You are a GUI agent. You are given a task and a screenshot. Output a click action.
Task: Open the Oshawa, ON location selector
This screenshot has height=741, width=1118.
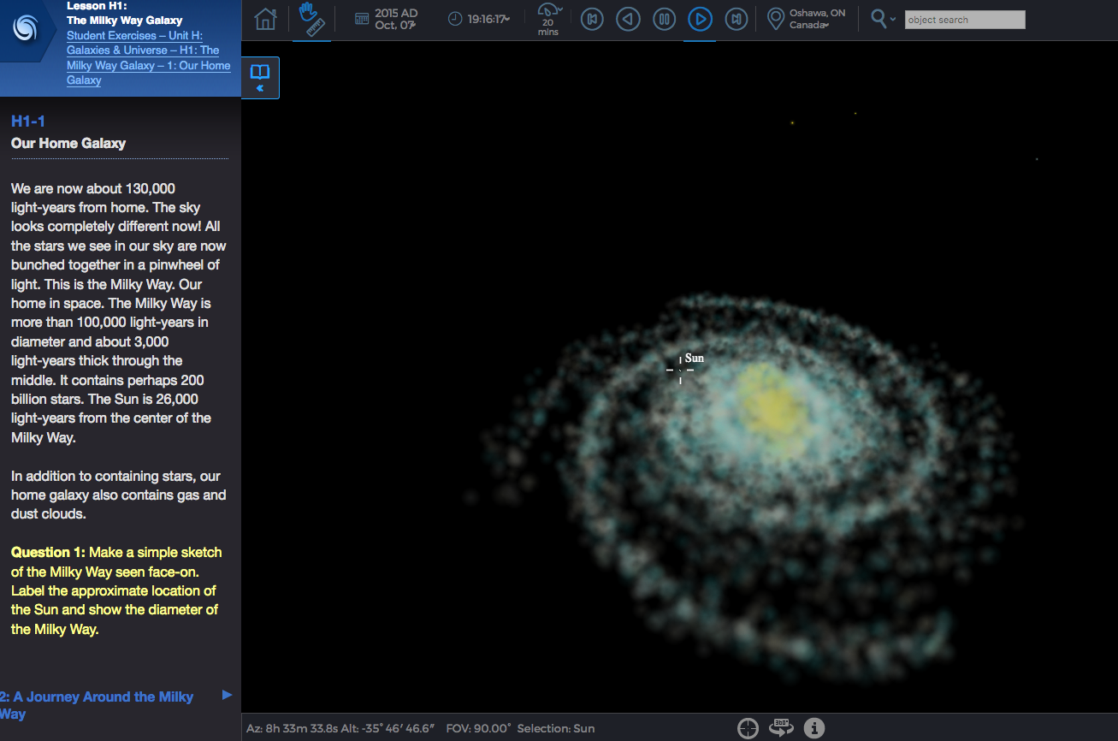tap(807, 19)
